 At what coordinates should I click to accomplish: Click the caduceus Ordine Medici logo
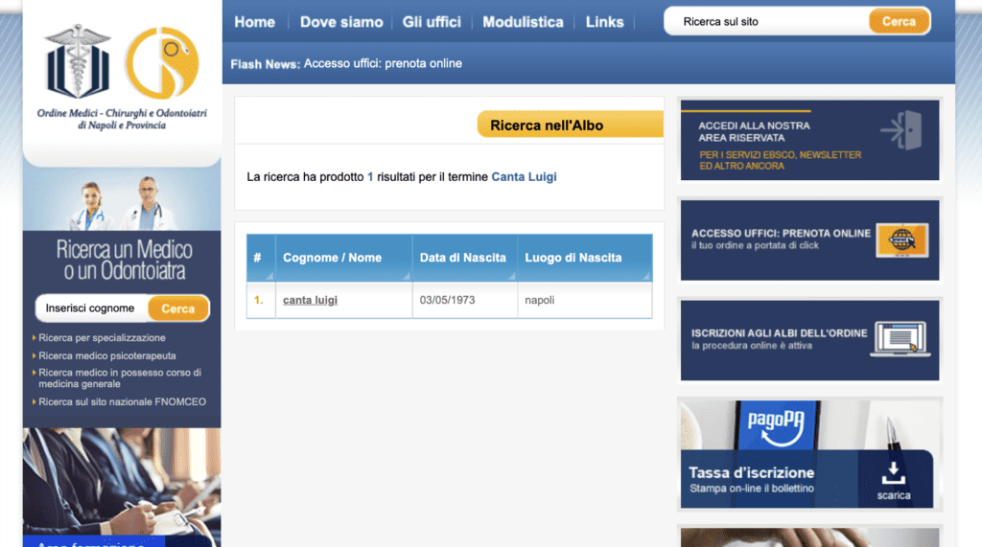(79, 61)
